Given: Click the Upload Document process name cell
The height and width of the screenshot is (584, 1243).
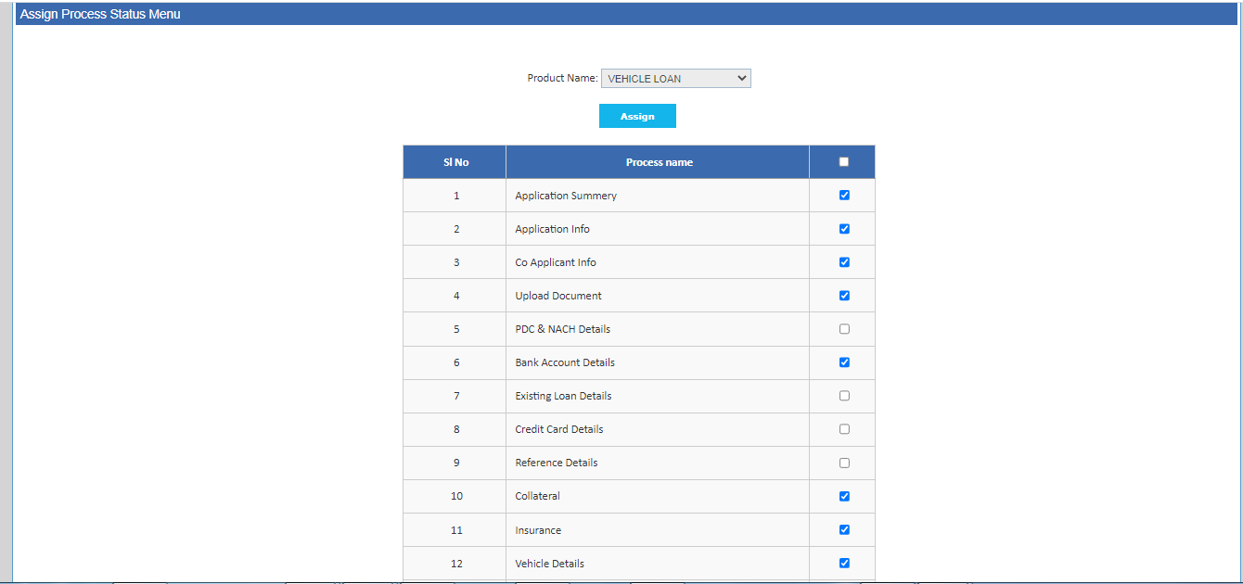Looking at the screenshot, I should point(558,296).
